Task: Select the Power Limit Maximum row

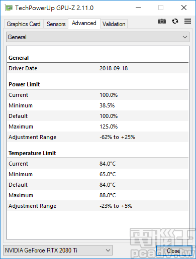Action: tap(97, 126)
